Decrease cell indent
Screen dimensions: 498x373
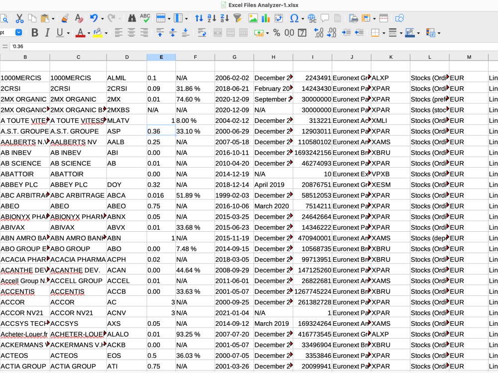359,33
